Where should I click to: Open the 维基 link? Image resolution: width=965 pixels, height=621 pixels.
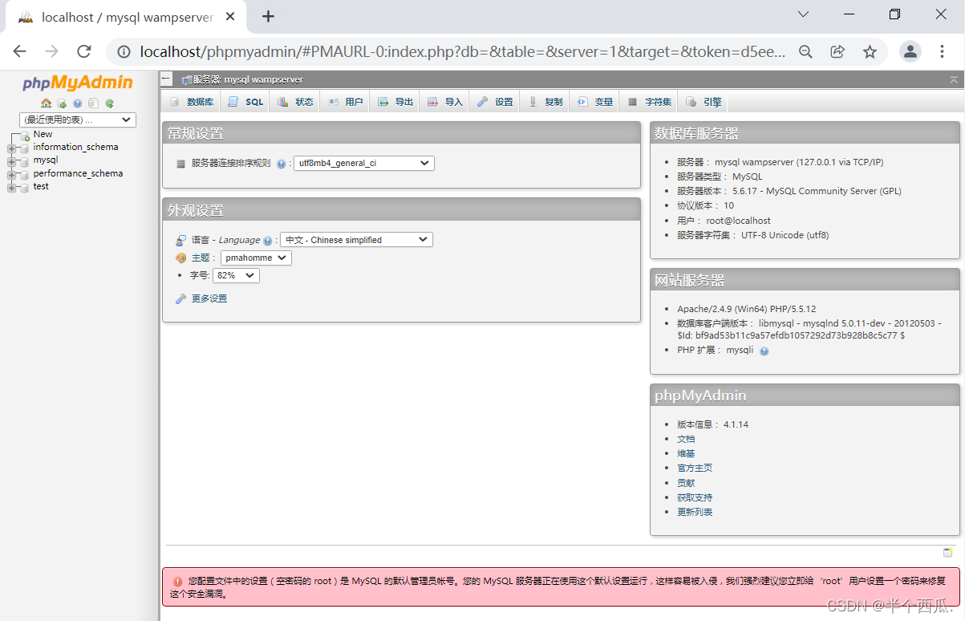point(686,453)
